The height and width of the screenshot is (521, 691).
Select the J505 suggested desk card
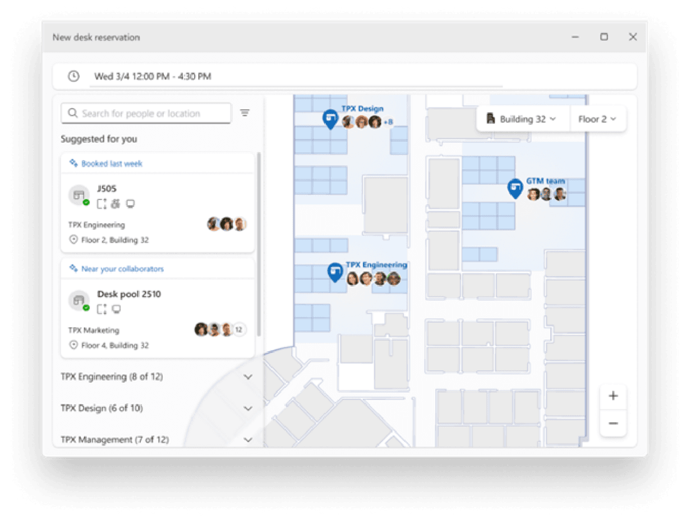click(x=158, y=213)
